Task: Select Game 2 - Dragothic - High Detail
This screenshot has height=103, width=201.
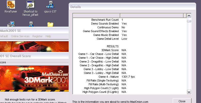Action: point(130,65)
